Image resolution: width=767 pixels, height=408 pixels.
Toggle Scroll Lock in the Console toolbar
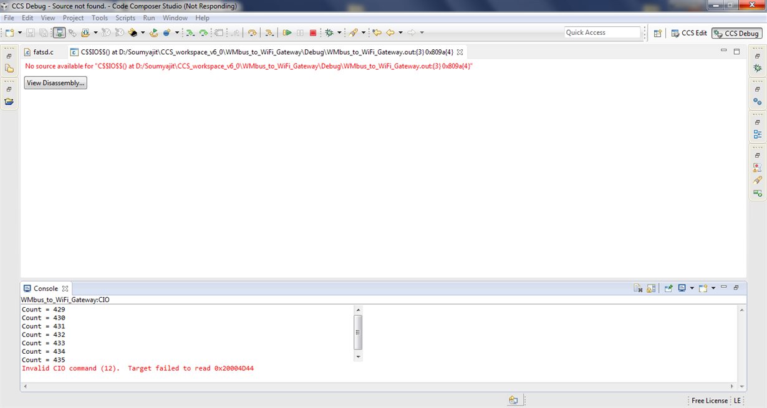pyautogui.click(x=650, y=288)
